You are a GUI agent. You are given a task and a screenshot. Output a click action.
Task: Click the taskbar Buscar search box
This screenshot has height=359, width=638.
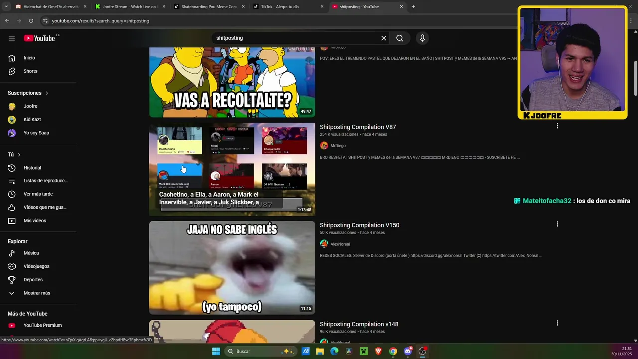(x=260, y=351)
